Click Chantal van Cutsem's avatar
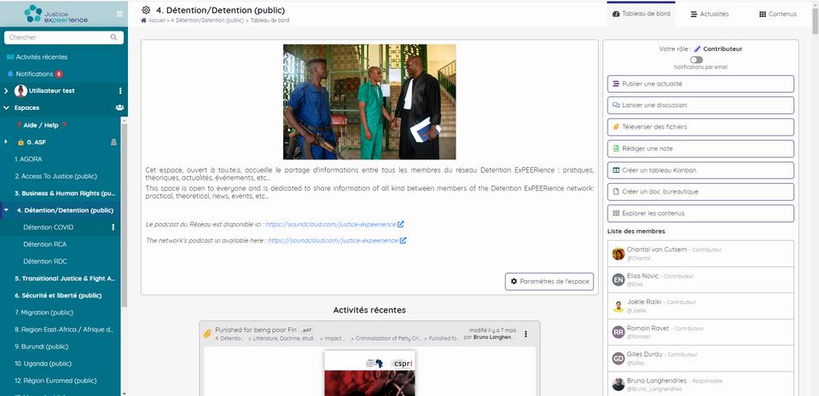 pyautogui.click(x=619, y=254)
